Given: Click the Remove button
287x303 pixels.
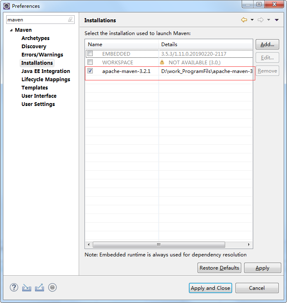Looking at the screenshot, I should 267,71.
